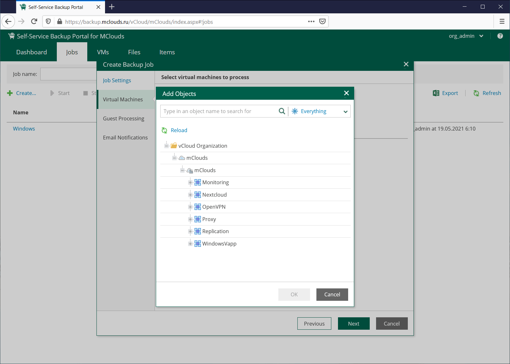Image resolution: width=510 pixels, height=364 pixels.
Task: Click the mClouds datacenter icon
Action: 190,171
